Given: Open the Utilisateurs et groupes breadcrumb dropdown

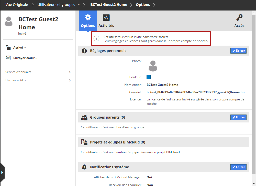Looking at the screenshot, I should (x=79, y=5).
